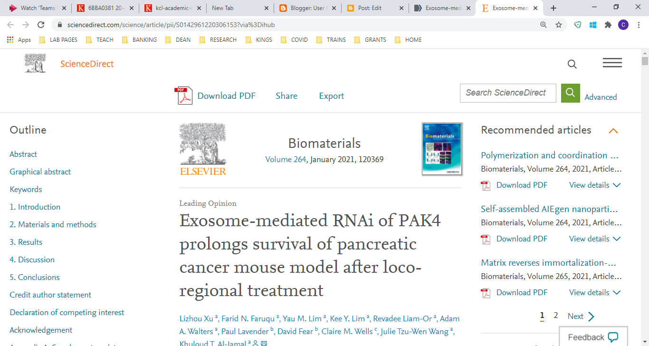This screenshot has height=346, width=649.
Task: Jump to Declaration of competing interest in the Outline
Action: click(67, 312)
